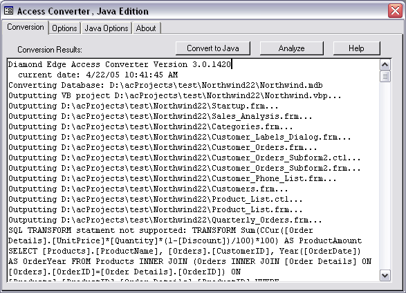This screenshot has width=406, height=293.
Task: Click the Convert to Java button
Action: [x=213, y=48]
